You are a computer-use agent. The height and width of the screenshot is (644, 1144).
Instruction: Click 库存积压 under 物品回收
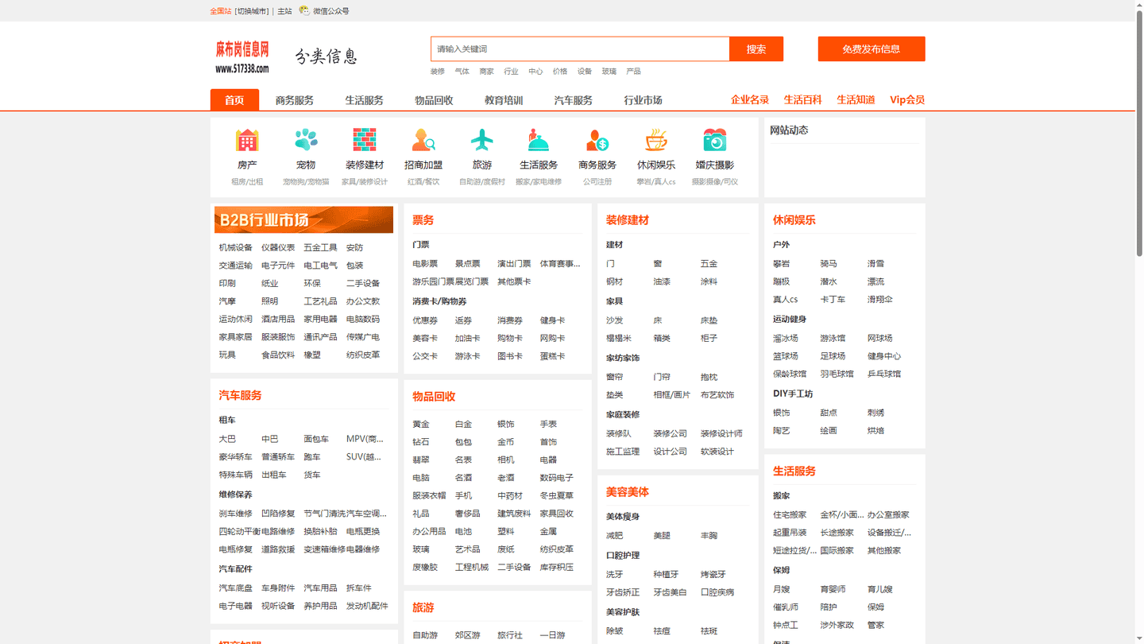(x=557, y=568)
